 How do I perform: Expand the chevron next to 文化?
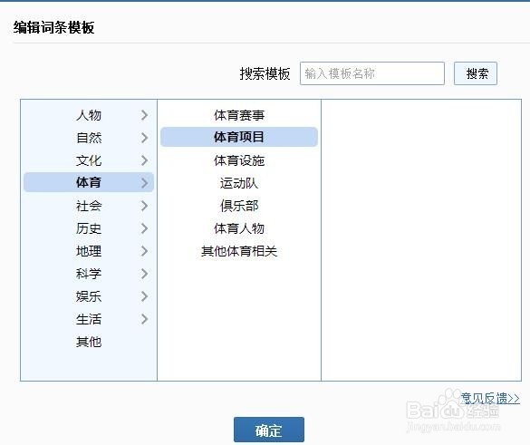(144, 160)
